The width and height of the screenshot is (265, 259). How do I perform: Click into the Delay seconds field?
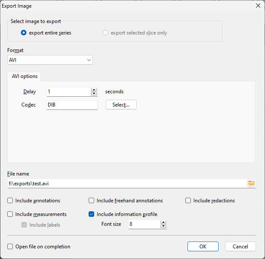[x=68, y=92]
